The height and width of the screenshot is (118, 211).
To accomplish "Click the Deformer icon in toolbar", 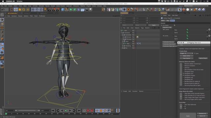I will [78, 10].
